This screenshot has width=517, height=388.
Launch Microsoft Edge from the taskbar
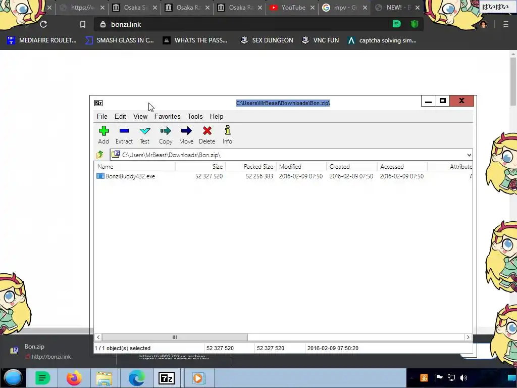pos(136,378)
